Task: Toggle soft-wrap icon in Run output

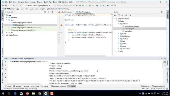Action: pyautogui.click(x=165, y=62)
